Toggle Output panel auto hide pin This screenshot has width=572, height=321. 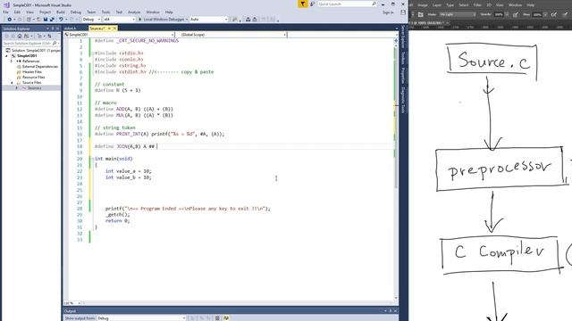tap(391, 311)
